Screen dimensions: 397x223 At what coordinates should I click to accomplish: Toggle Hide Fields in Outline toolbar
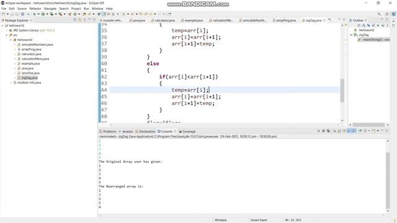pyautogui.click(x=368, y=25)
